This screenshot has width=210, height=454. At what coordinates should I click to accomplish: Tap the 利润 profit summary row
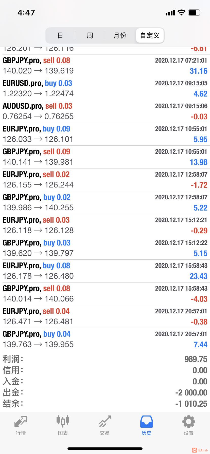(105, 359)
